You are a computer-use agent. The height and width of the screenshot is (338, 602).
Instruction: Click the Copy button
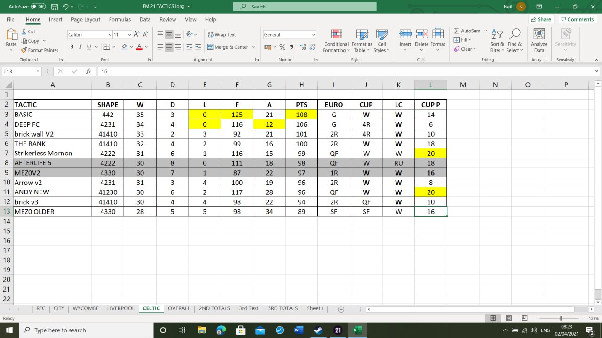(31, 41)
